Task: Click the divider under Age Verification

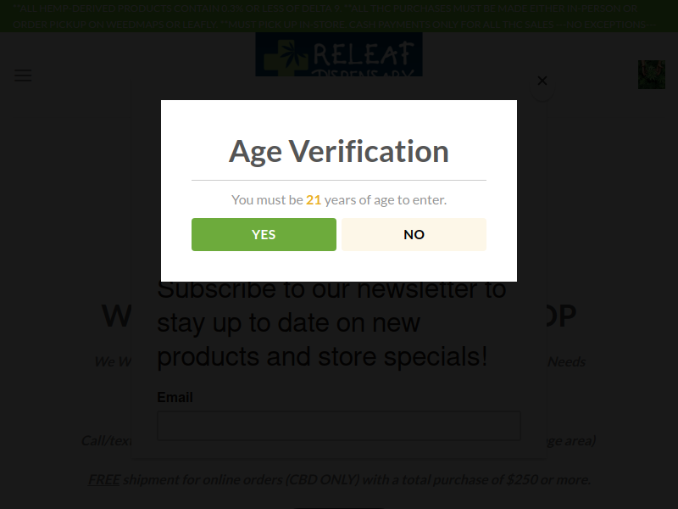Action: (339, 181)
